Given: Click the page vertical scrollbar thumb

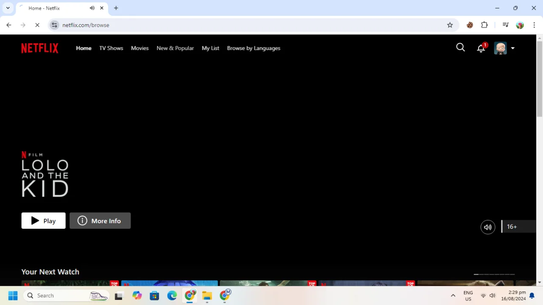Looking at the screenshot, I should click(x=540, y=79).
